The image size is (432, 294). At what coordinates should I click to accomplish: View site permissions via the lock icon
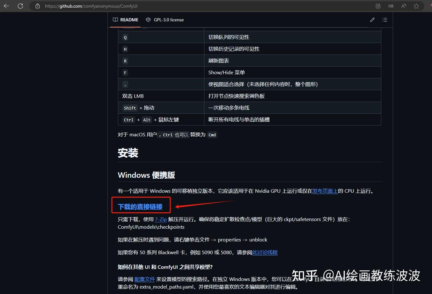(37, 6)
